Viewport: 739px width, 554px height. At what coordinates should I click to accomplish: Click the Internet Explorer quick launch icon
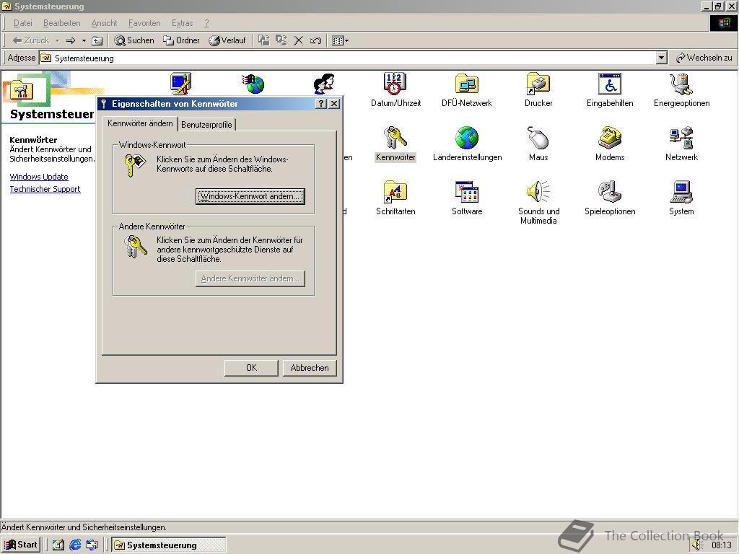point(75,545)
